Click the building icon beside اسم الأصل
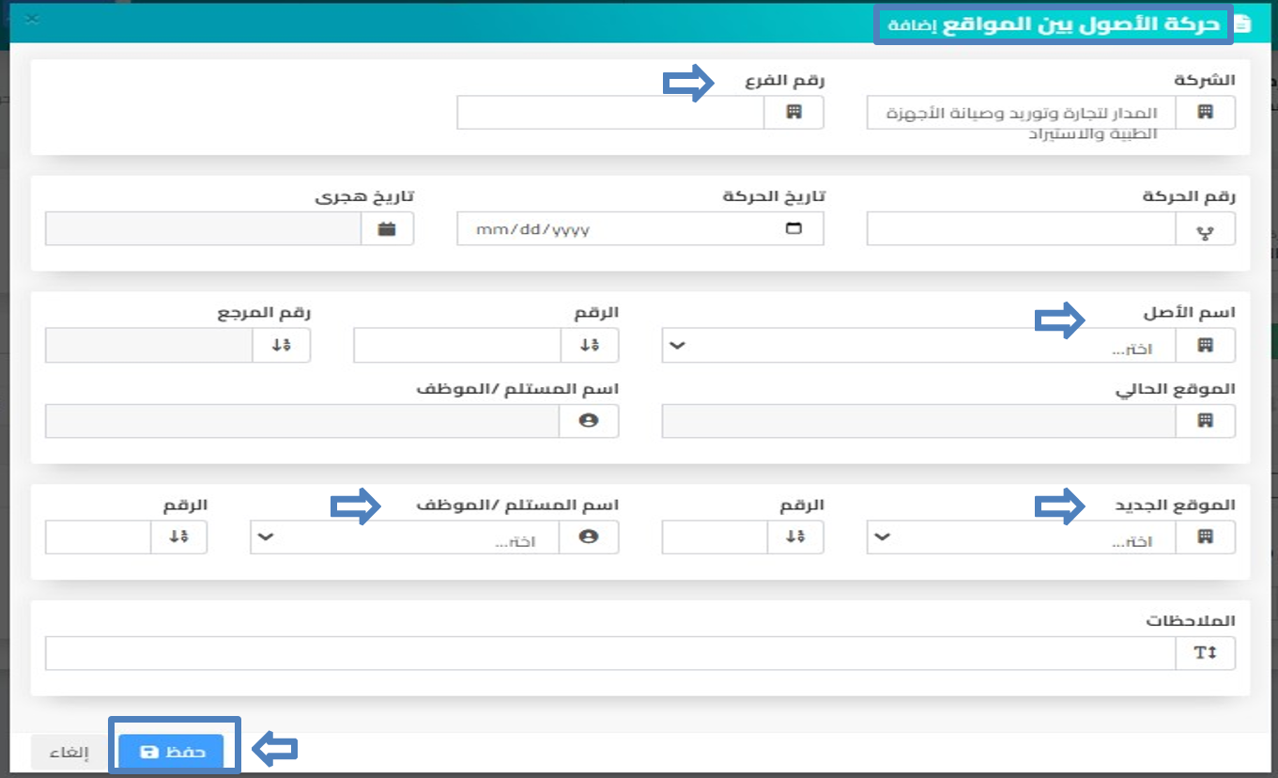 [x=1206, y=346]
